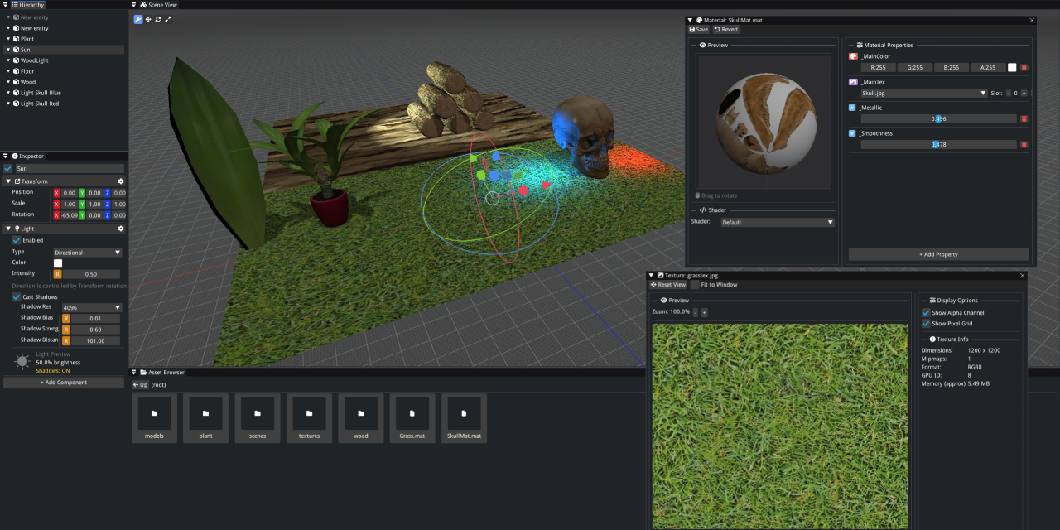Image resolution: width=1060 pixels, height=530 pixels.
Task: Open the Light component settings gear
Action: click(121, 229)
